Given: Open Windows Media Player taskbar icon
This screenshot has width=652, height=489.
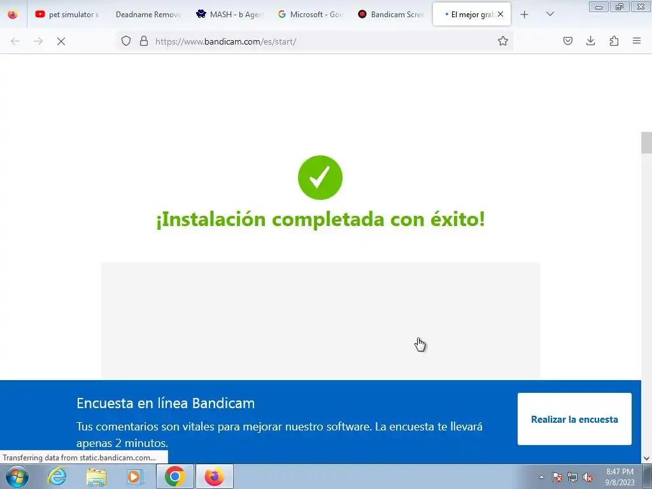Looking at the screenshot, I should [x=135, y=476].
